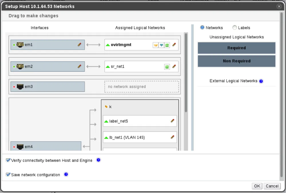This screenshot has width=286, height=193.
Task: Click the management crown icon on ovirtmgmt
Action: [x=156, y=45]
